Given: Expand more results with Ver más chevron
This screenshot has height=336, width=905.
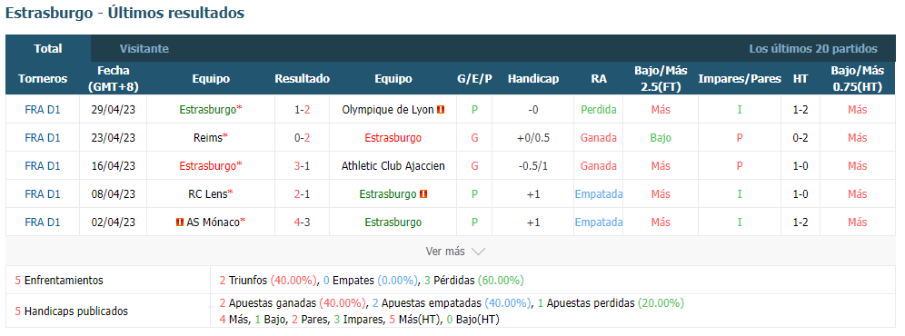Looking at the screenshot, I should point(455,252).
